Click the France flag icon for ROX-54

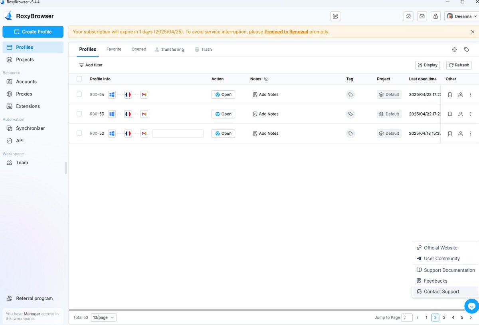(128, 95)
